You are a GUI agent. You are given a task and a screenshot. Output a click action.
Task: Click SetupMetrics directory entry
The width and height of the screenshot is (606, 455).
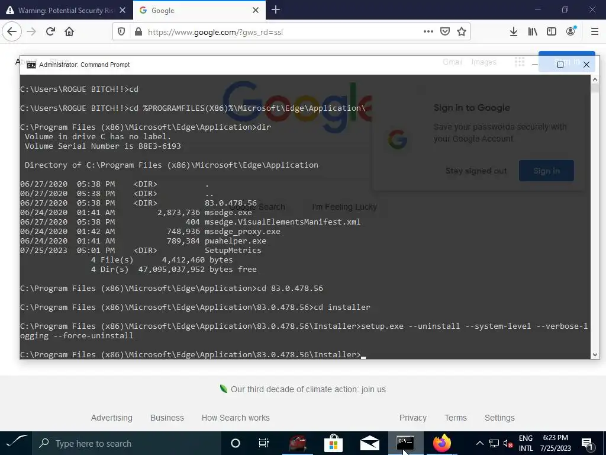(x=233, y=251)
